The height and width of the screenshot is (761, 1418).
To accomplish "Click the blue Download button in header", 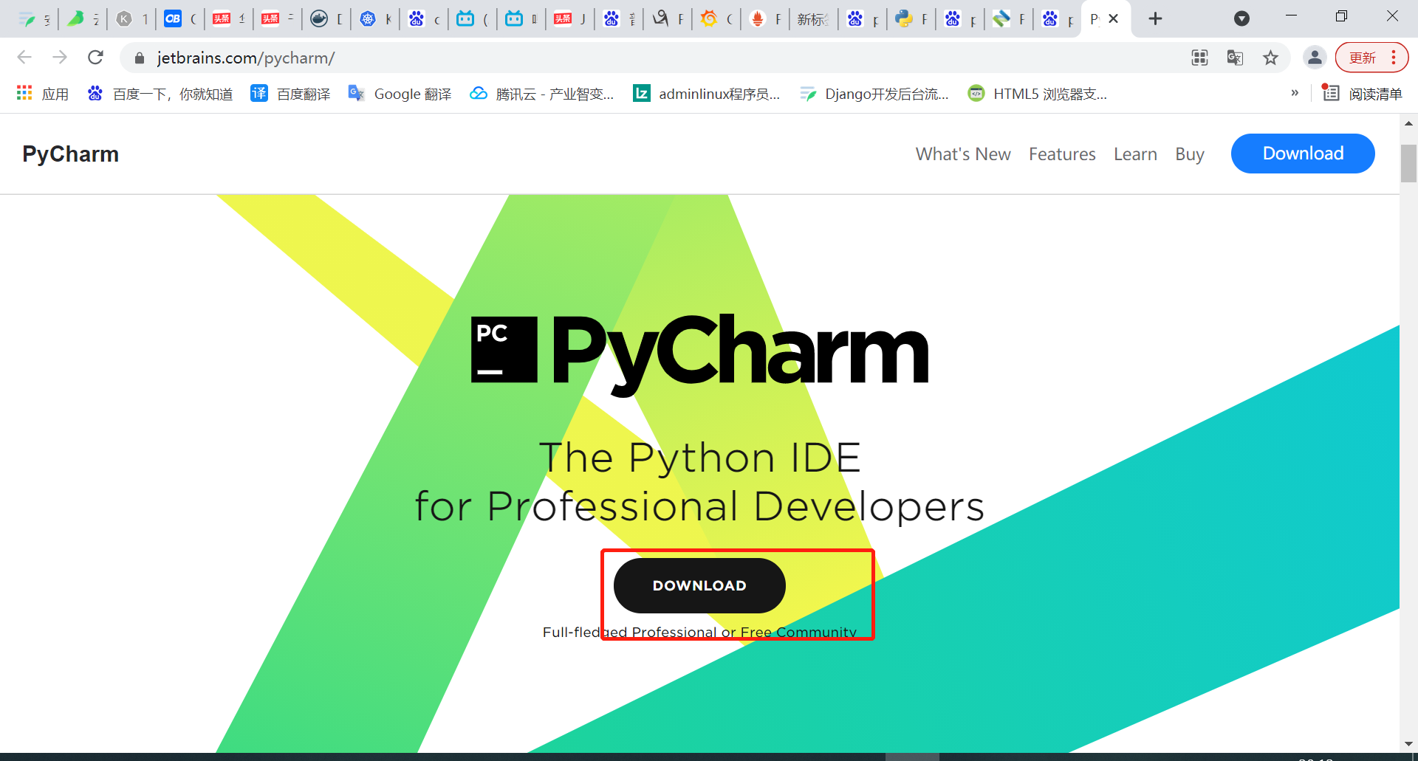I will 1303,154.
